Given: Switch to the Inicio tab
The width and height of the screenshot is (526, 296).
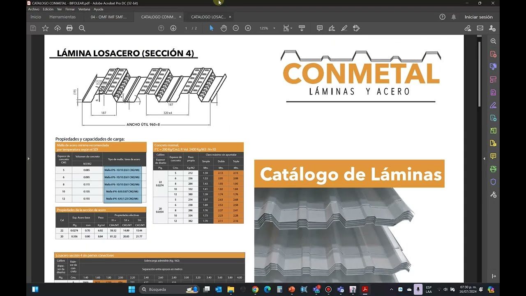Looking at the screenshot, I should (x=36, y=17).
